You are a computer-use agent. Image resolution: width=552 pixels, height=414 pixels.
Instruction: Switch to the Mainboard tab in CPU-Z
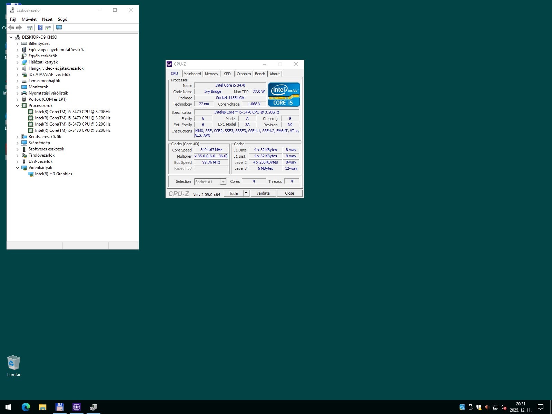pyautogui.click(x=192, y=74)
